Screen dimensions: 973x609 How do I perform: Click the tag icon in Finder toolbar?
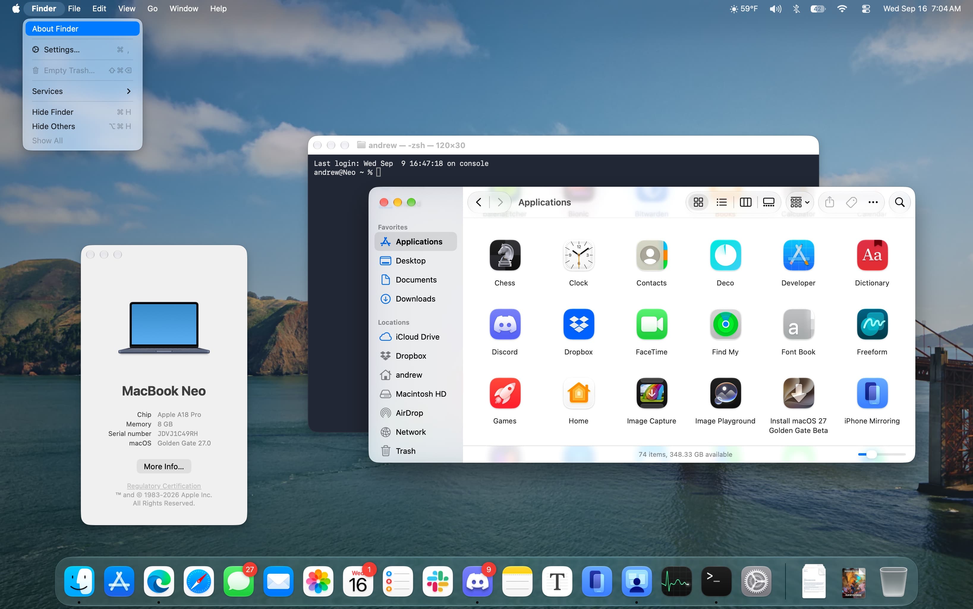(x=851, y=202)
